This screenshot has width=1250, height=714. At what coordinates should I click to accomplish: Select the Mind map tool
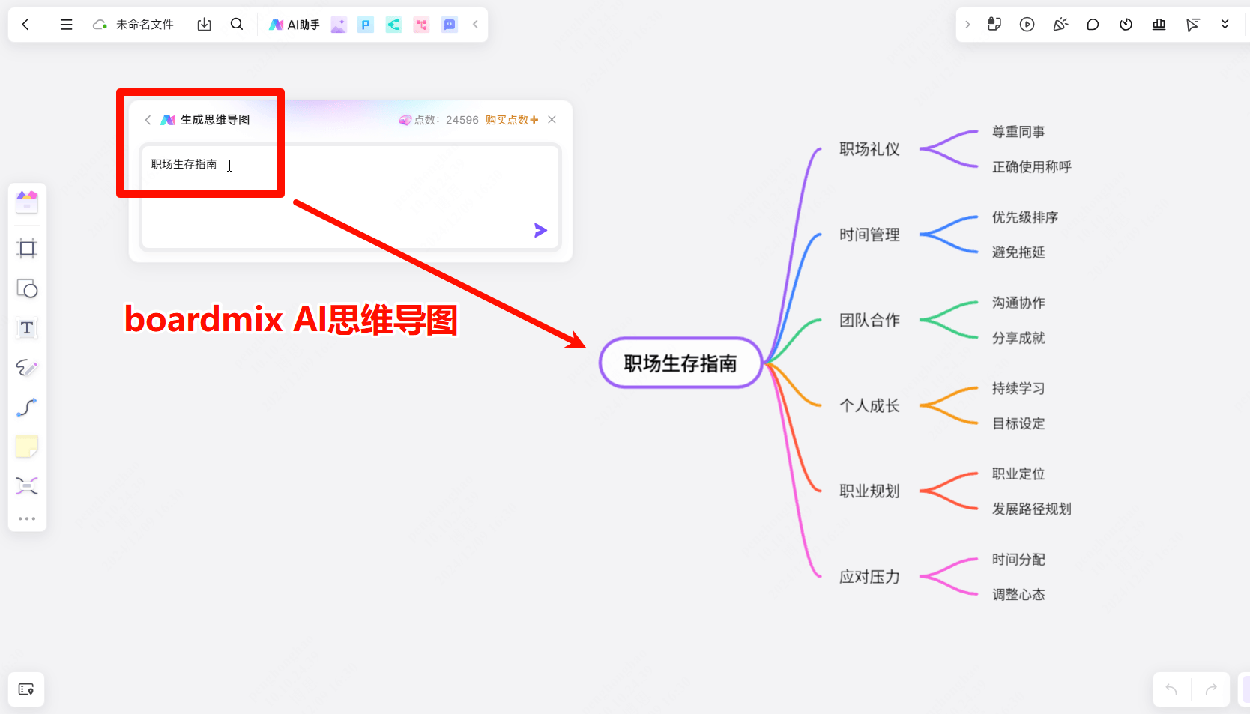27,486
